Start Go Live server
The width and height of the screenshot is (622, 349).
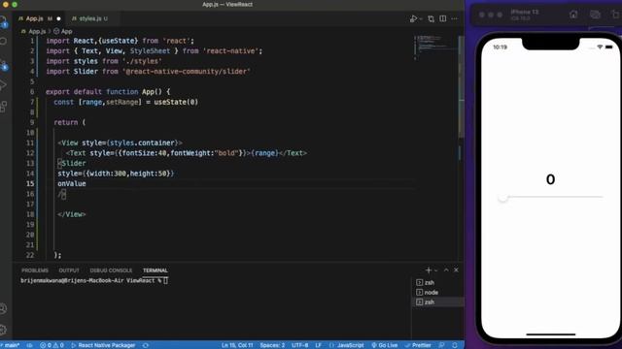pyautogui.click(x=385, y=345)
